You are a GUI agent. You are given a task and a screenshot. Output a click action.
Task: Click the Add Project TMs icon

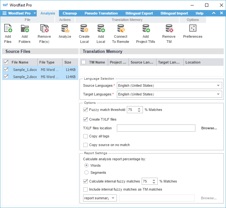[146, 29]
